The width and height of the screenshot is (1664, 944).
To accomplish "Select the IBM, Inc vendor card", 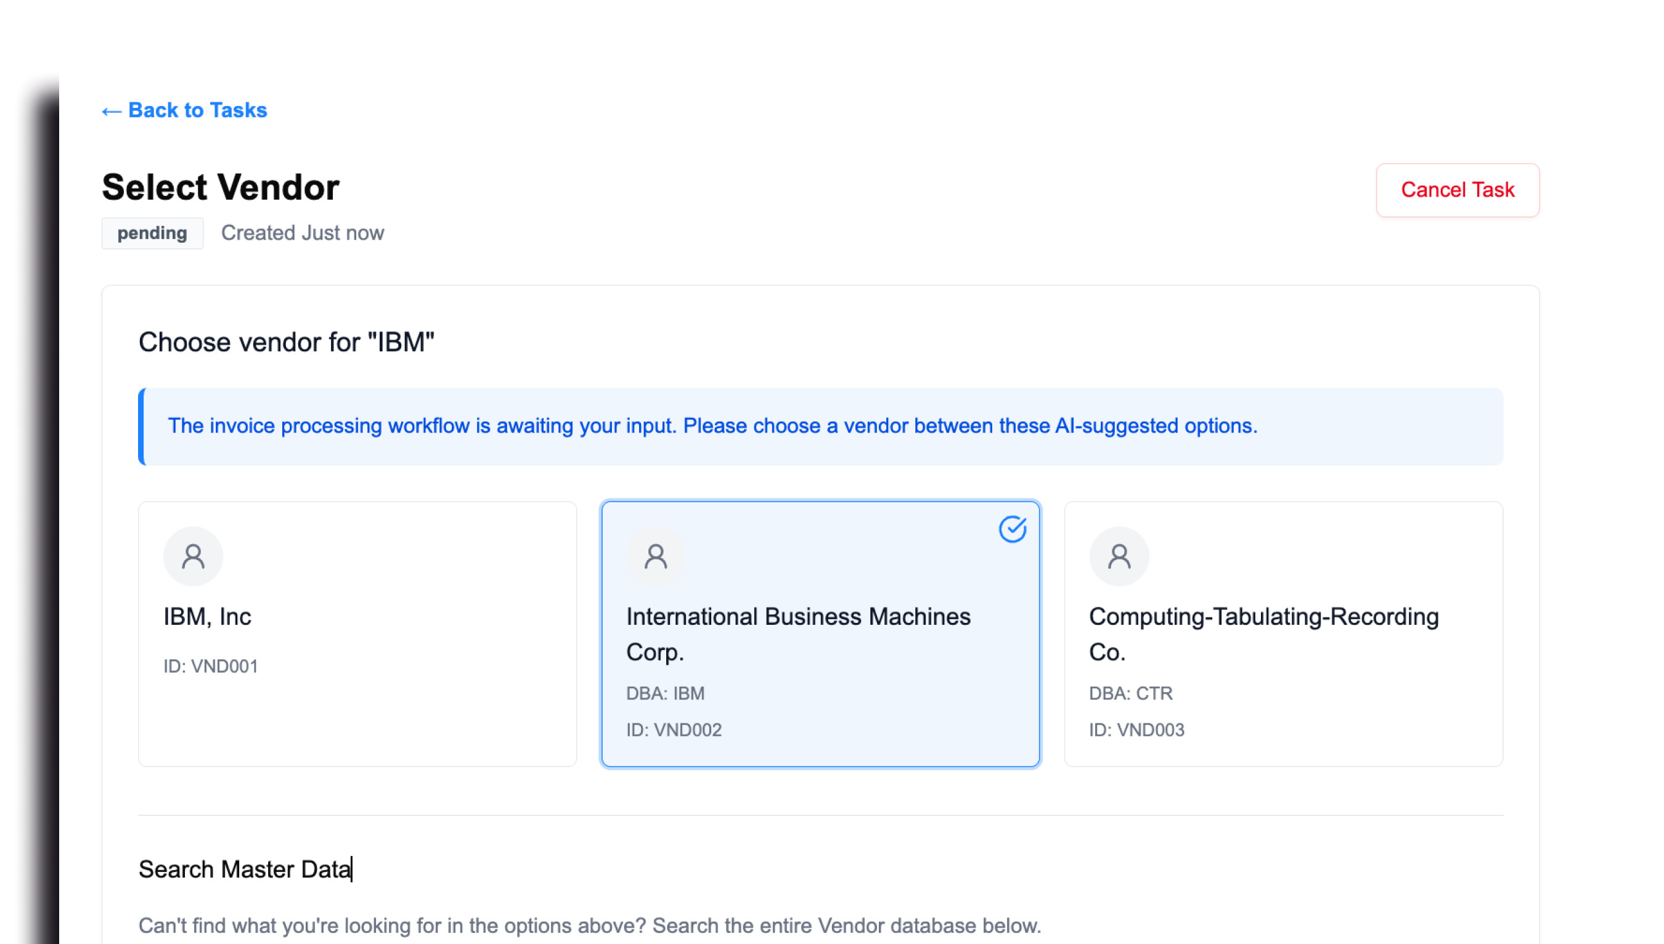I will [x=357, y=633].
